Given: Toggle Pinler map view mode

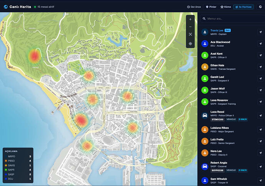Looking at the screenshot, I should tap(211, 7).
